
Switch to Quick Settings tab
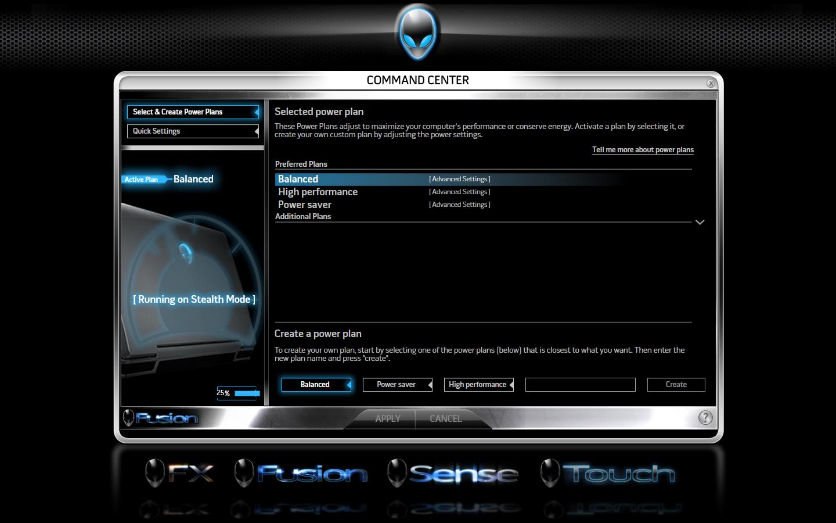[193, 131]
